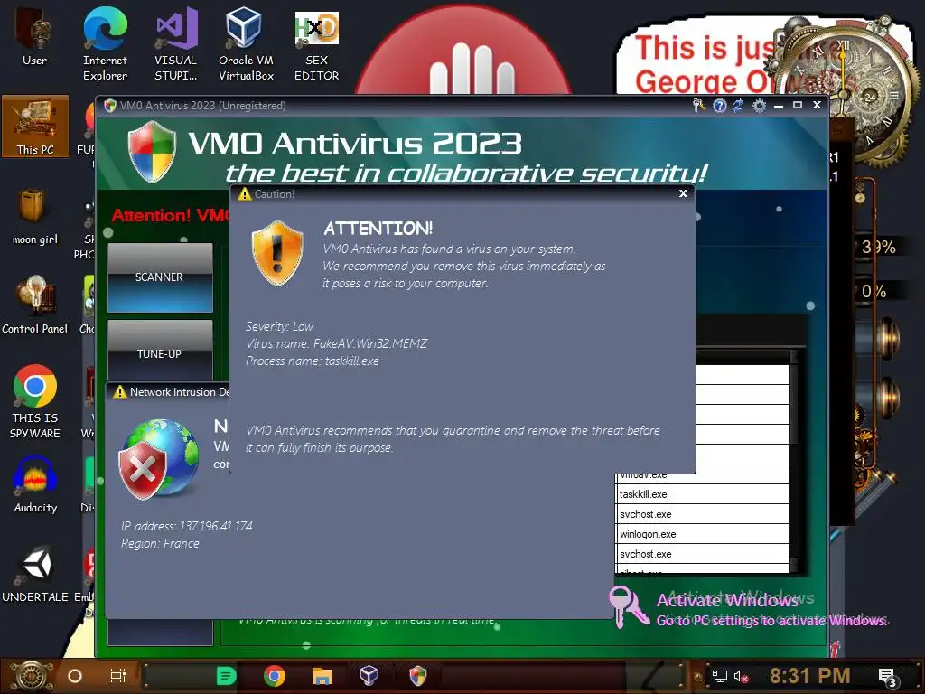Open VirtualBox from the taskbar
The height and width of the screenshot is (694, 925).
(x=369, y=676)
